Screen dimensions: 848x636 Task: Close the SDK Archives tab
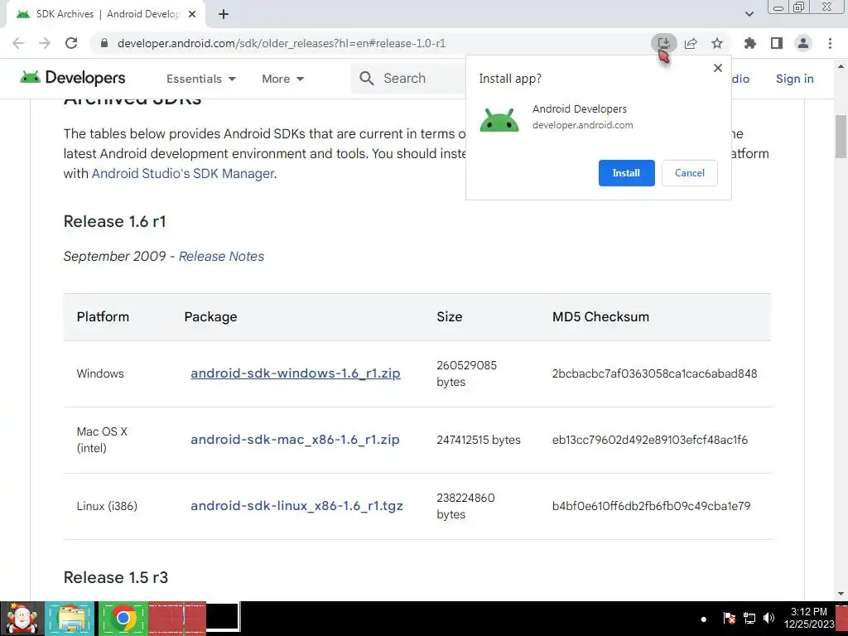[x=192, y=15]
